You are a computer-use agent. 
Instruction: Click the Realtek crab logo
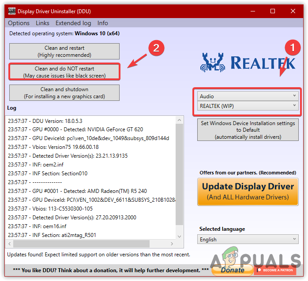point(213,63)
